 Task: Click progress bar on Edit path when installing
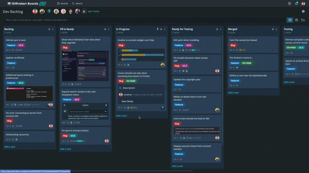tap(196, 50)
